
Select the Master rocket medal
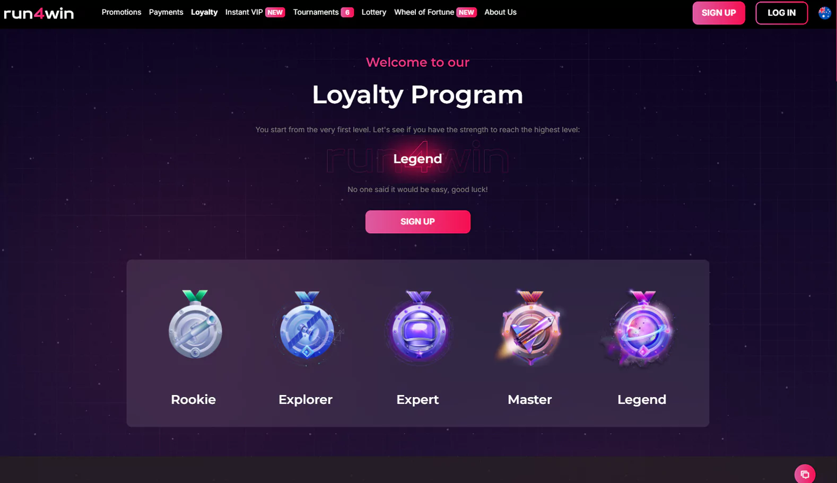point(530,327)
